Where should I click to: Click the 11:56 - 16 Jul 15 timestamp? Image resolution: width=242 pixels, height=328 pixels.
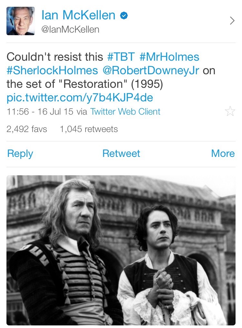[40, 112]
